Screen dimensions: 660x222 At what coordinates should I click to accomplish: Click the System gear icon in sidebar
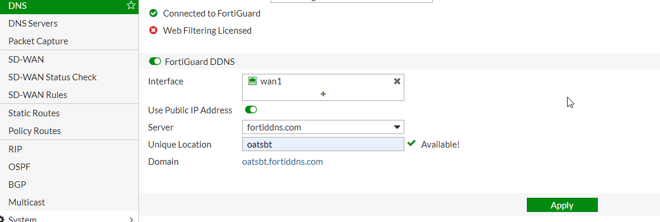coord(2,219)
